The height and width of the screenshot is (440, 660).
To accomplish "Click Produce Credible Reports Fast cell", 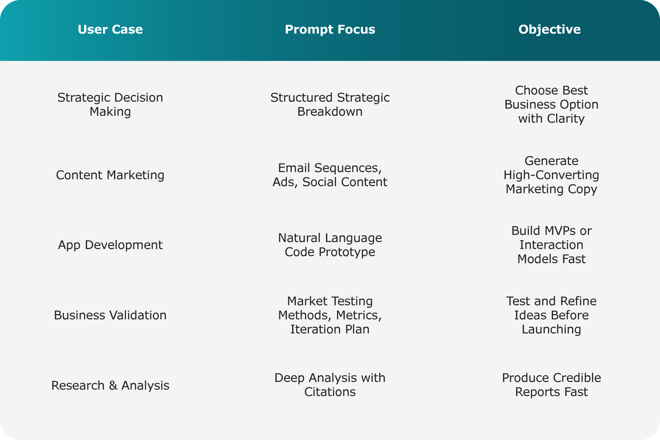I will 551,385.
